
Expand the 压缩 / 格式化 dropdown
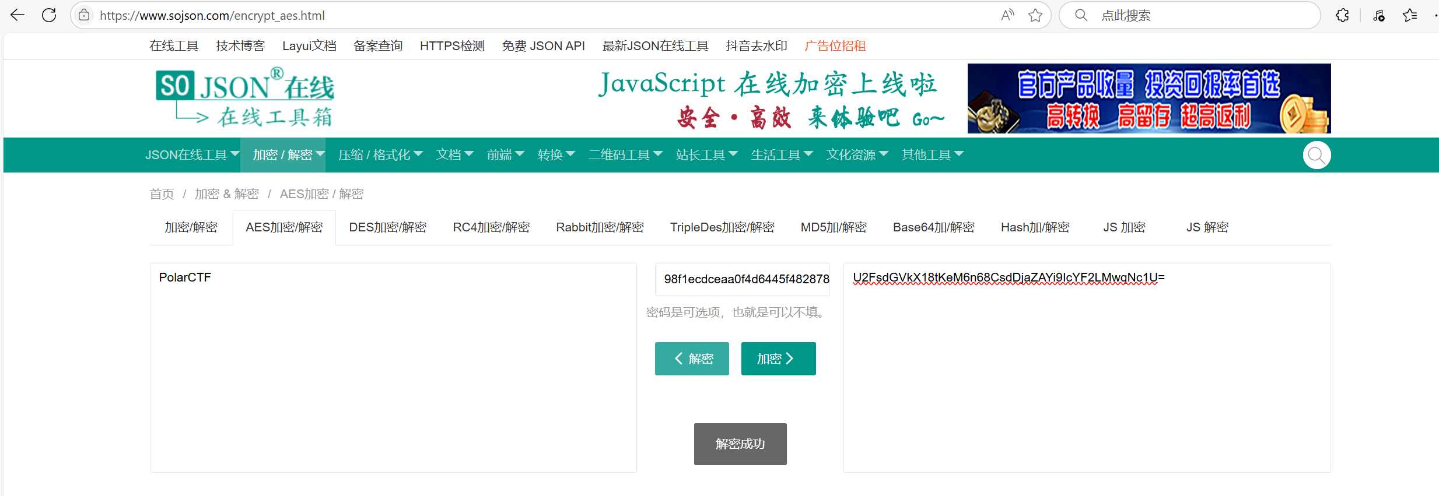click(380, 155)
